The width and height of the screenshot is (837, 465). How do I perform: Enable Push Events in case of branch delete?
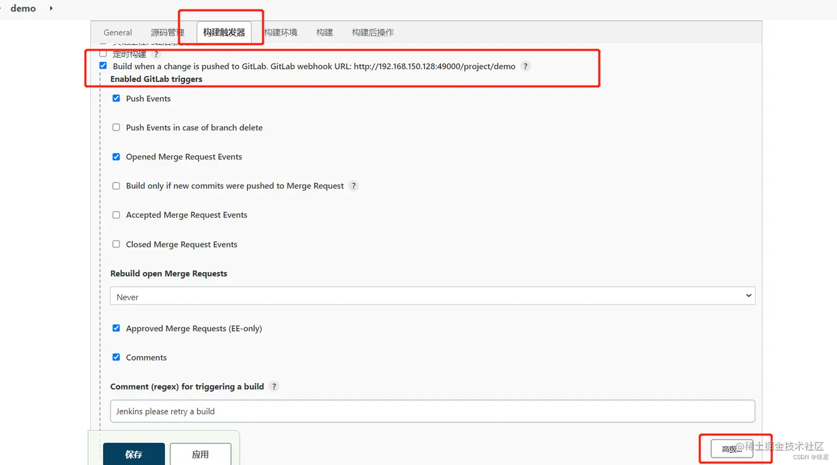click(116, 127)
